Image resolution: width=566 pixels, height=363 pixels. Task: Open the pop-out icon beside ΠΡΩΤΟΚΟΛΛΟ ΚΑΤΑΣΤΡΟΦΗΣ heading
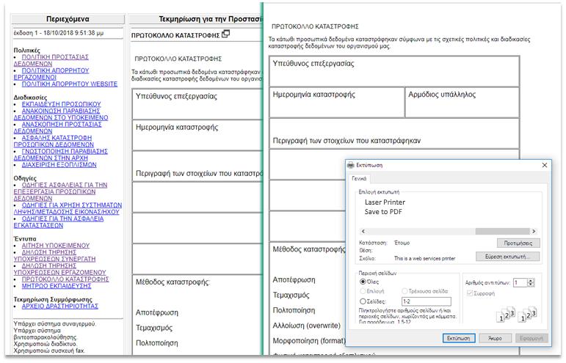click(225, 34)
